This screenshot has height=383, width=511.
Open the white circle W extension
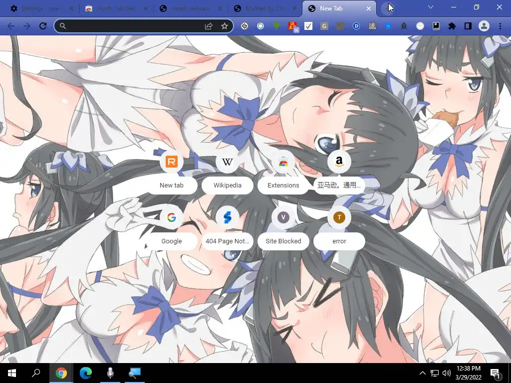click(x=420, y=26)
